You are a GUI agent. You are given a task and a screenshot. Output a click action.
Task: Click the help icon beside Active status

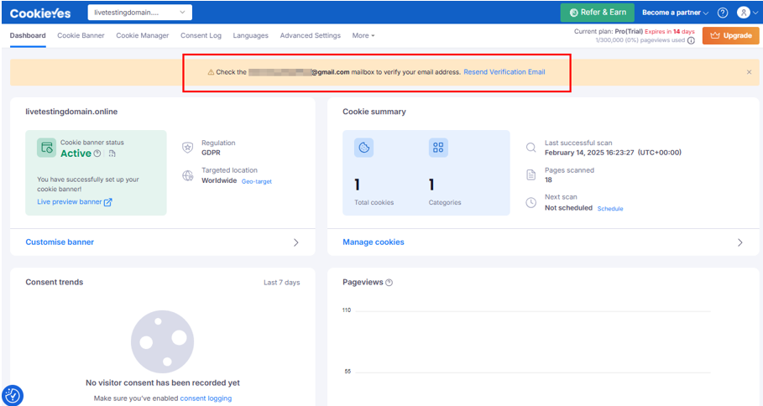97,154
